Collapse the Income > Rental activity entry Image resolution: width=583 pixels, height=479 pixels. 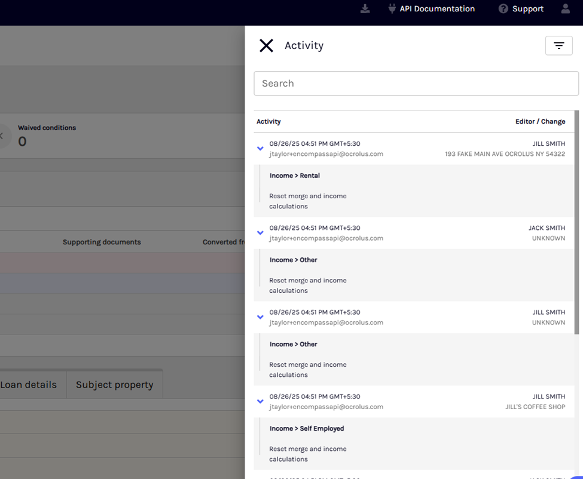tap(260, 149)
